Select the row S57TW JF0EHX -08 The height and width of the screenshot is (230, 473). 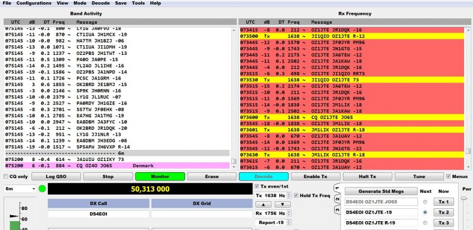pos(117,110)
